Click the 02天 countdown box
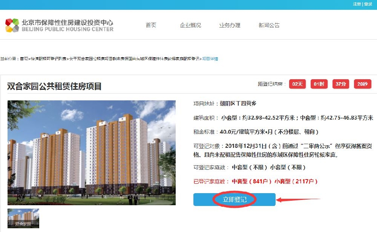 (x=297, y=84)
